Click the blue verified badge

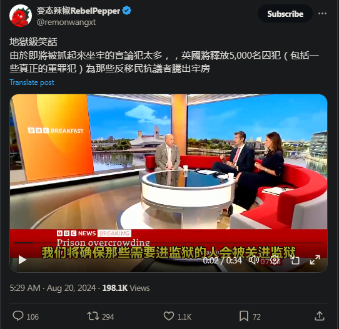(126, 11)
